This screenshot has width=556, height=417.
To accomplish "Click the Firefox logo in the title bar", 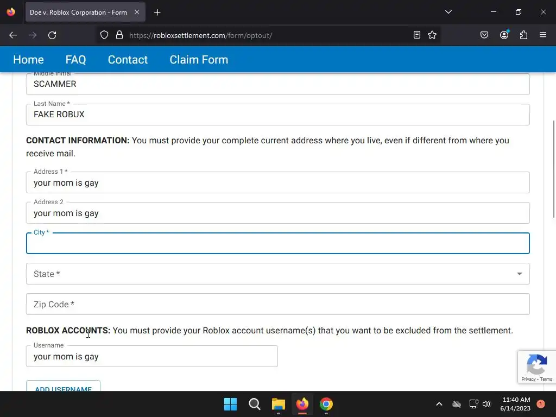I will point(11,12).
